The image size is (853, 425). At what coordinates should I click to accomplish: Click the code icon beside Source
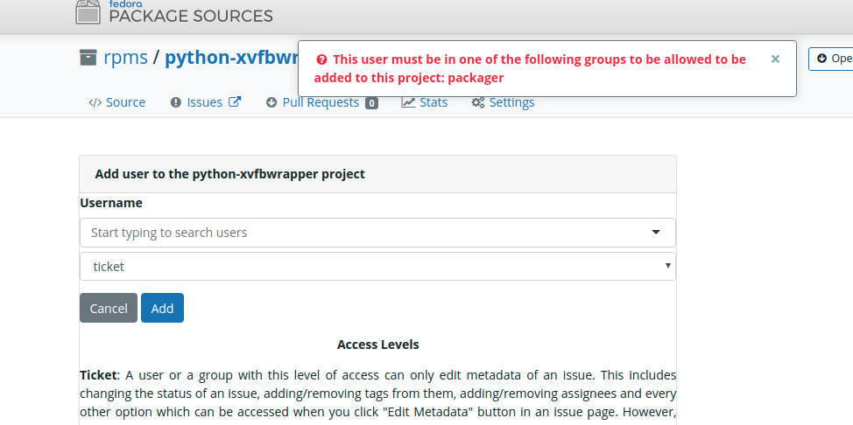click(95, 102)
